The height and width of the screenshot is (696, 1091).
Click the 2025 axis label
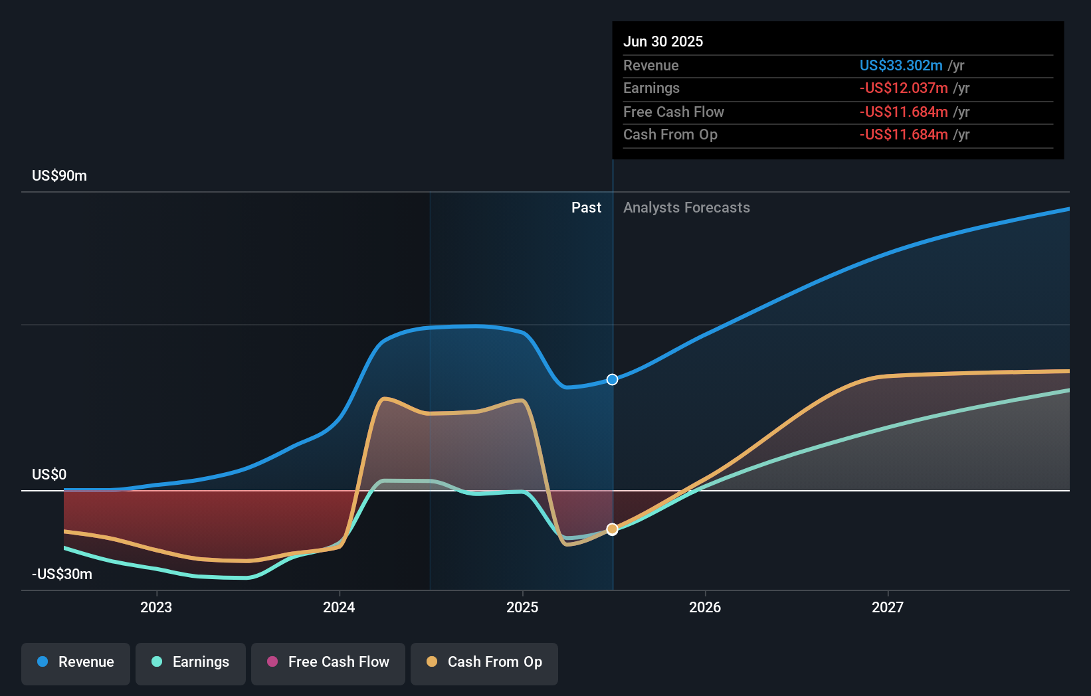[x=522, y=606]
